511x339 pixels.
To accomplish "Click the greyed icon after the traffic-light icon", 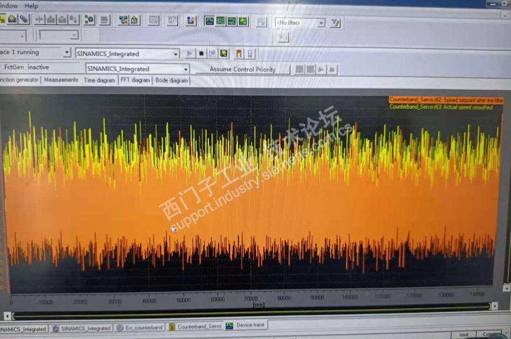I will 250,54.
